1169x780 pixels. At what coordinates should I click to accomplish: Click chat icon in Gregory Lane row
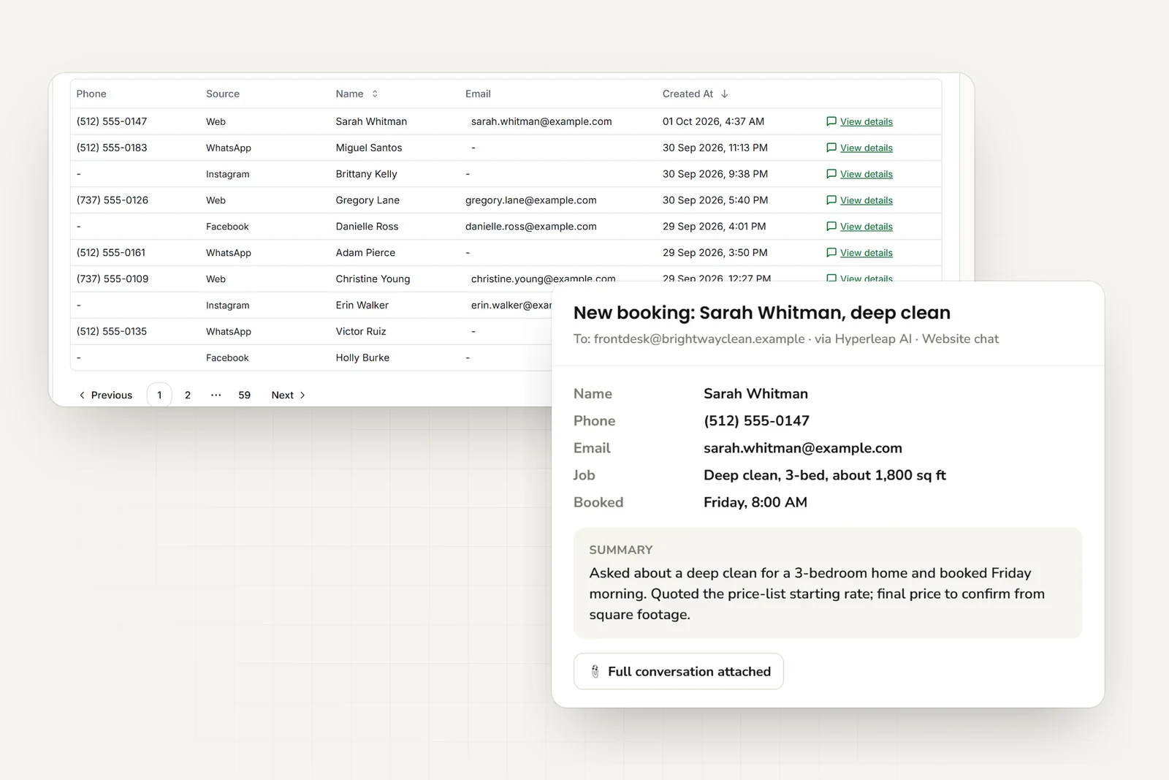click(831, 200)
